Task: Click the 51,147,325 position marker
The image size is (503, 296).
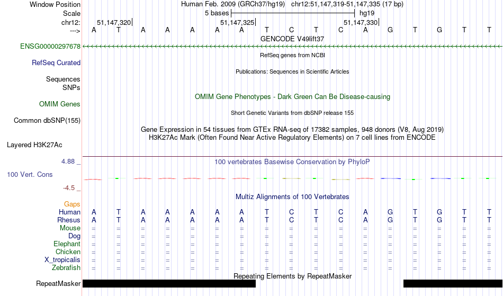Action: coord(237,22)
